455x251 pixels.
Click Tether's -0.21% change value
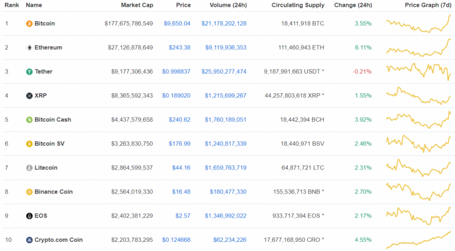tap(362, 71)
